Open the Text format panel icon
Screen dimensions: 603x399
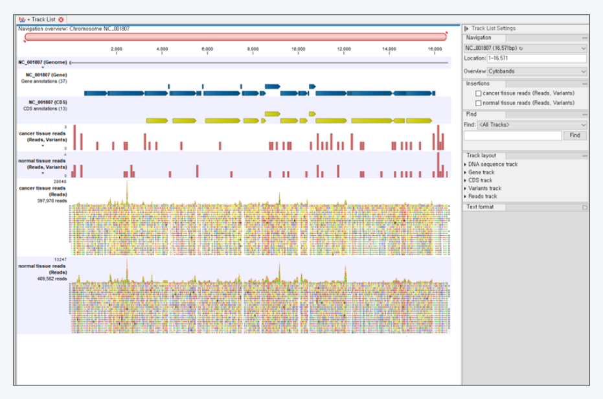pos(585,206)
